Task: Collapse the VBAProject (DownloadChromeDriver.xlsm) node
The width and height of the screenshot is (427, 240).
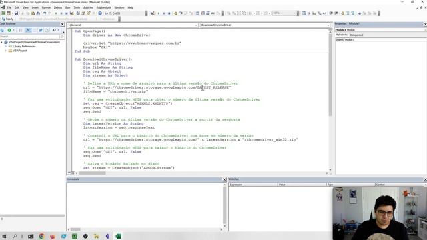Action: tap(2, 42)
